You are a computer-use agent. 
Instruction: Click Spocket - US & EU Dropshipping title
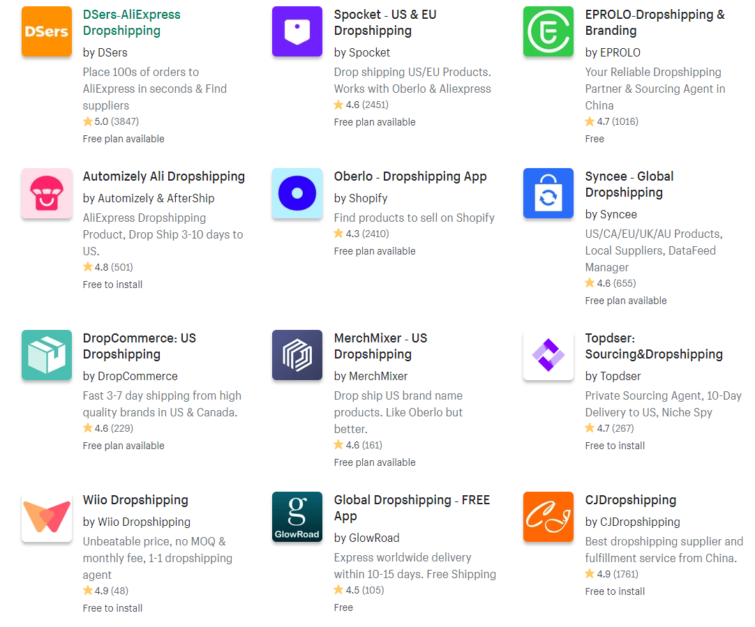tap(385, 22)
